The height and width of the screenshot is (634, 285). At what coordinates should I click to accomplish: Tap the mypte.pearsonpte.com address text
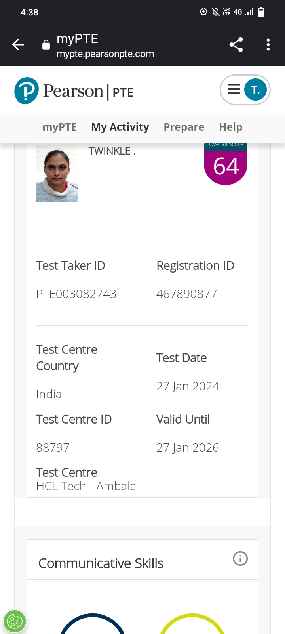point(105,54)
